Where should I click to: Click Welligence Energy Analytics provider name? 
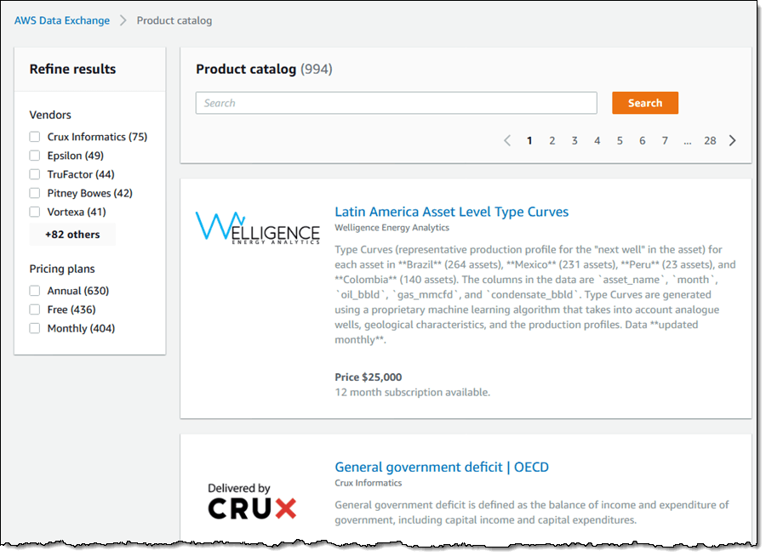[x=392, y=228]
